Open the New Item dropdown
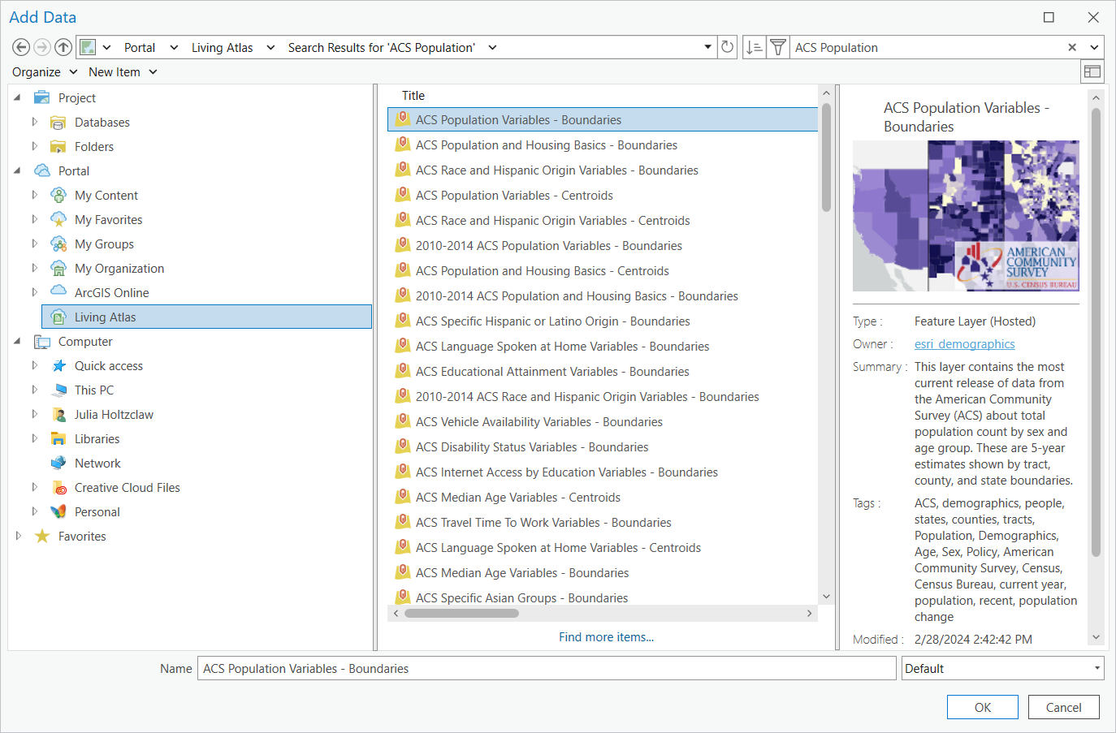The height and width of the screenshot is (733, 1116). tap(123, 72)
